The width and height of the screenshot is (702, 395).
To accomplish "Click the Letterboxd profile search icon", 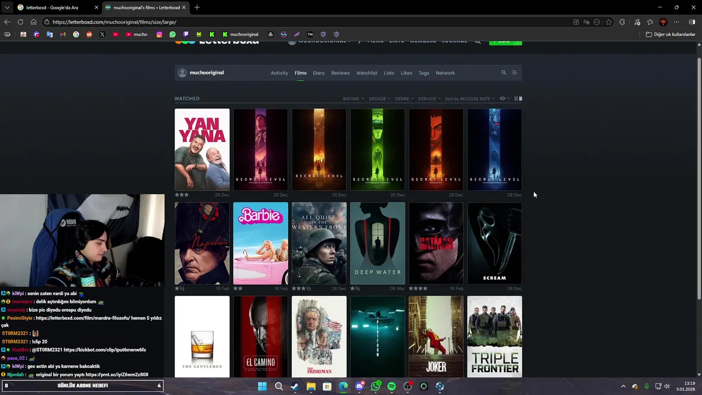I will [x=503, y=72].
